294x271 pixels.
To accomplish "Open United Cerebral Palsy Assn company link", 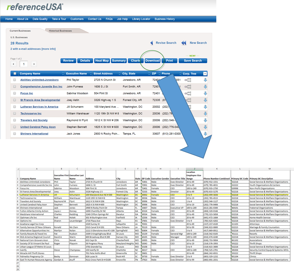I will (38, 127).
